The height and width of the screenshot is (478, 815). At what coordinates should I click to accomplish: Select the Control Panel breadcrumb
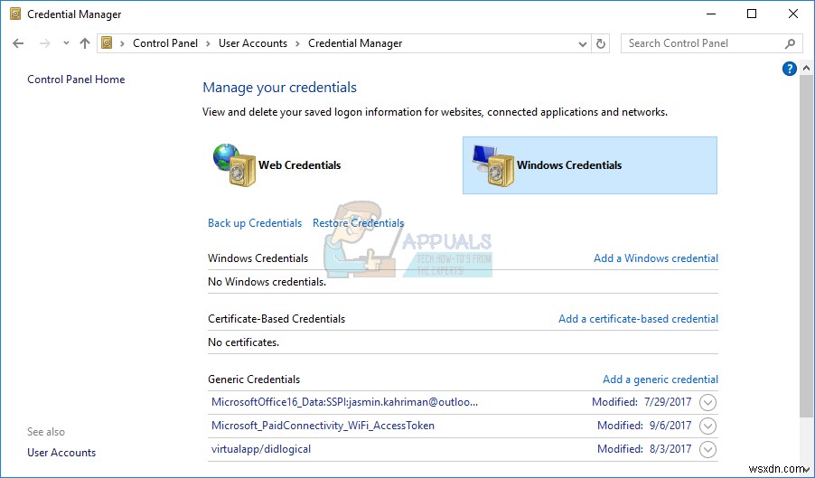point(165,43)
